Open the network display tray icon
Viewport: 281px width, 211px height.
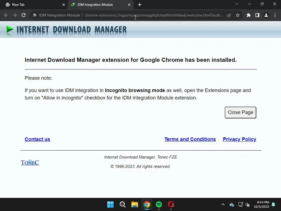pos(240,204)
